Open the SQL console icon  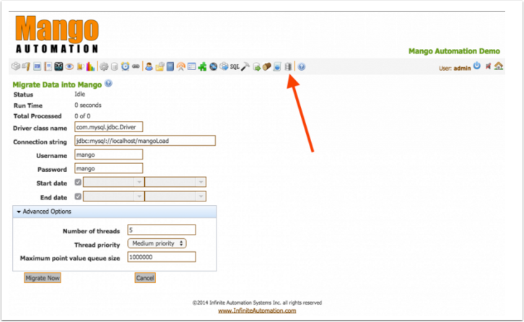point(235,66)
